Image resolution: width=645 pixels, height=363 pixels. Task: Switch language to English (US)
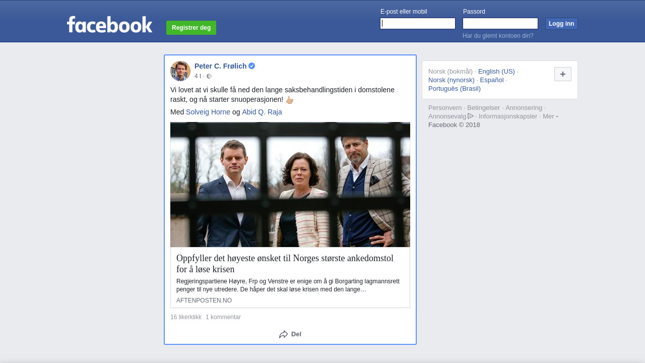(x=496, y=71)
